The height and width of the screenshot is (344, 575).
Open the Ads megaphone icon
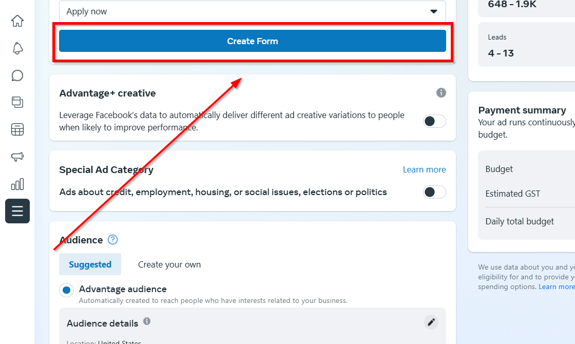pyautogui.click(x=17, y=157)
